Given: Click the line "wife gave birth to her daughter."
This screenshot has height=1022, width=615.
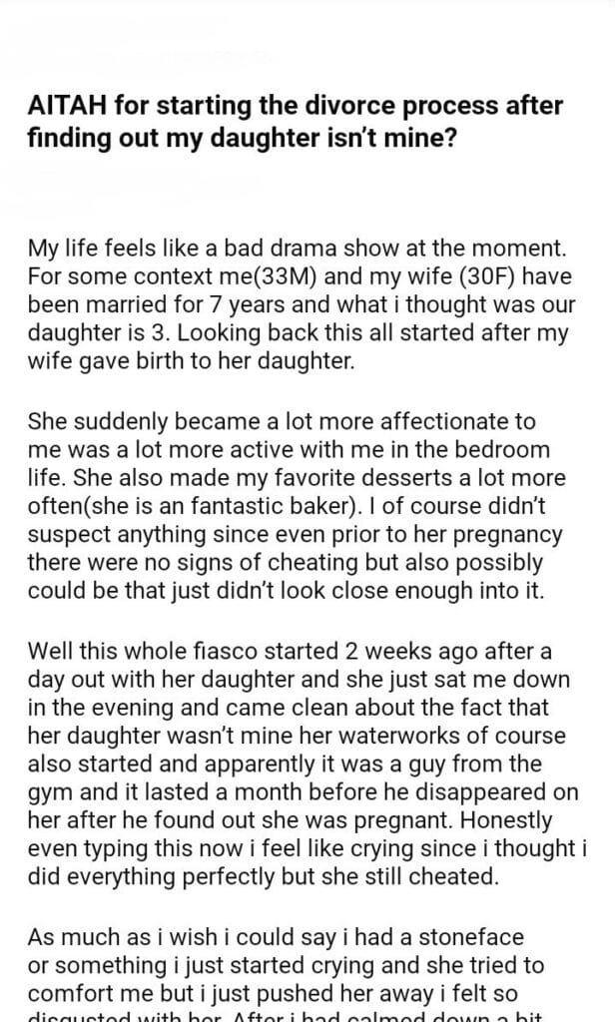Looking at the screenshot, I should (x=191, y=360).
